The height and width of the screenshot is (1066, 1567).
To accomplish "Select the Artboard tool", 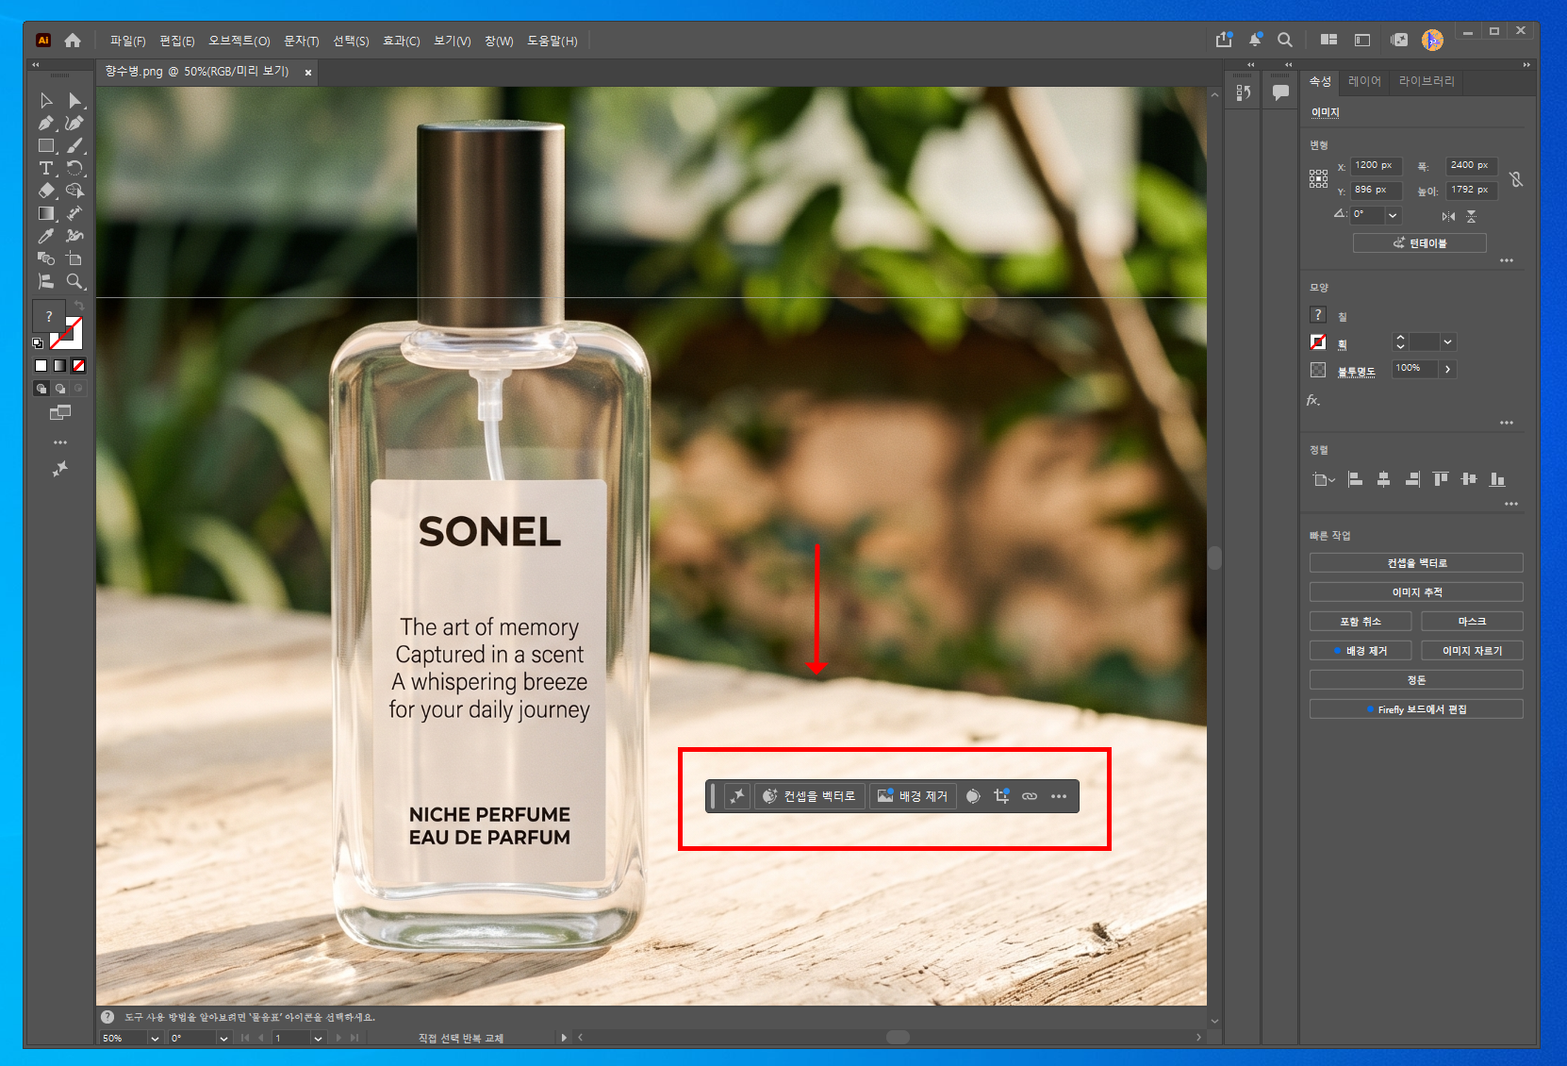I will pyautogui.click(x=75, y=258).
